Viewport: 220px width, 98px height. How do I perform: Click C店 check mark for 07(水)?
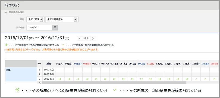coord(114,79)
